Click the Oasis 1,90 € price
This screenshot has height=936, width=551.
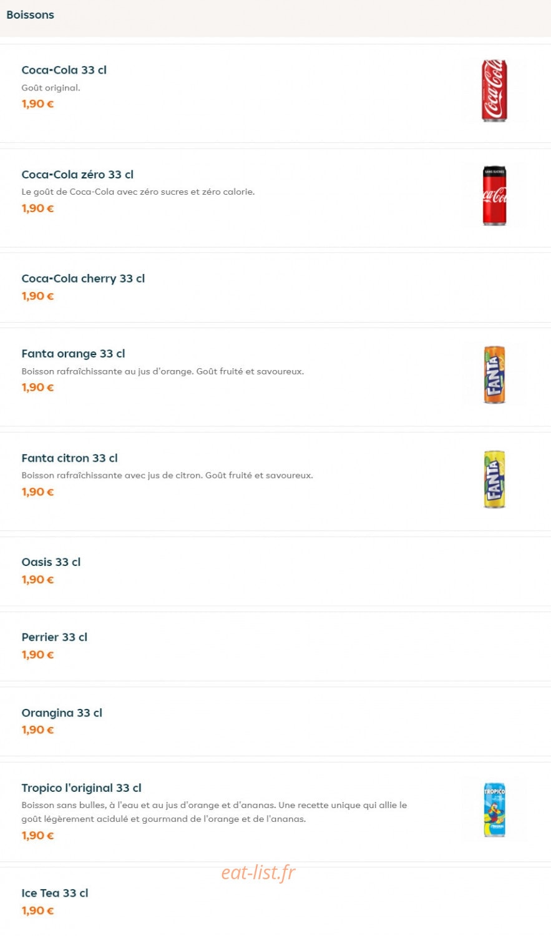tap(37, 580)
